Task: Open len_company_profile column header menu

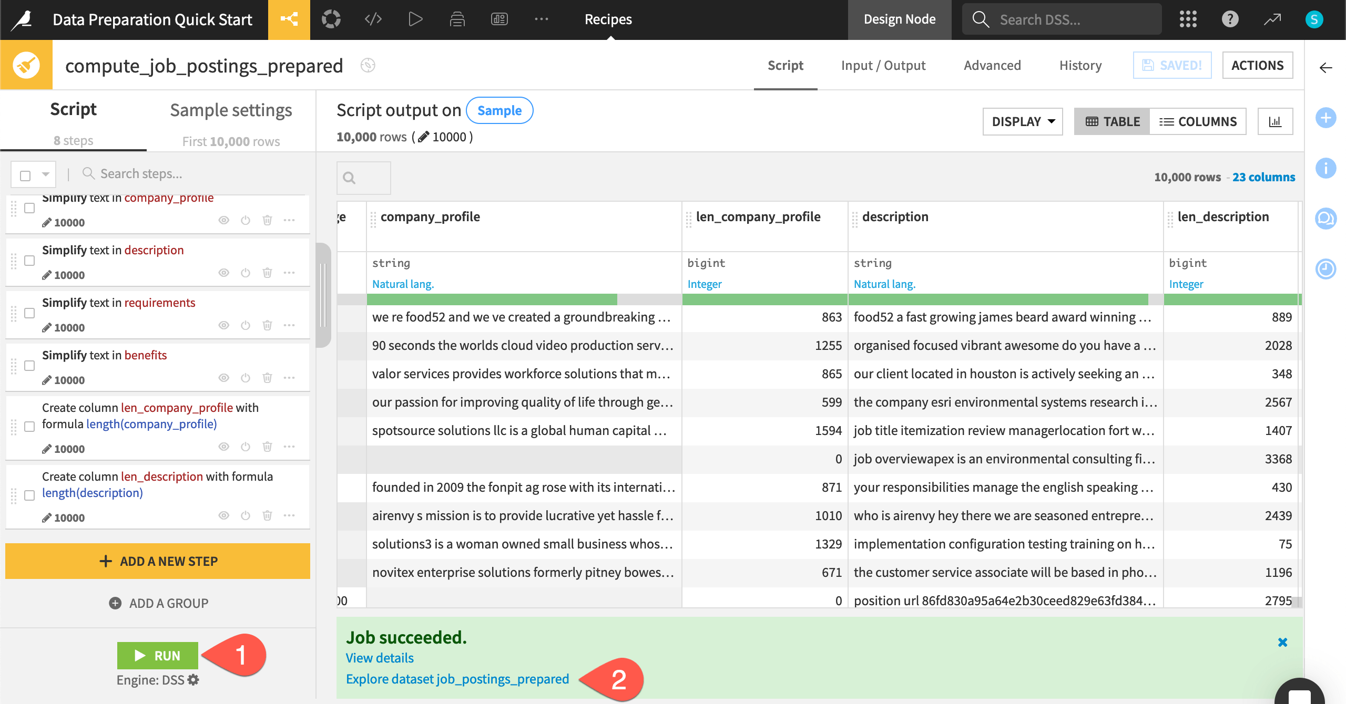Action: pyautogui.click(x=758, y=216)
